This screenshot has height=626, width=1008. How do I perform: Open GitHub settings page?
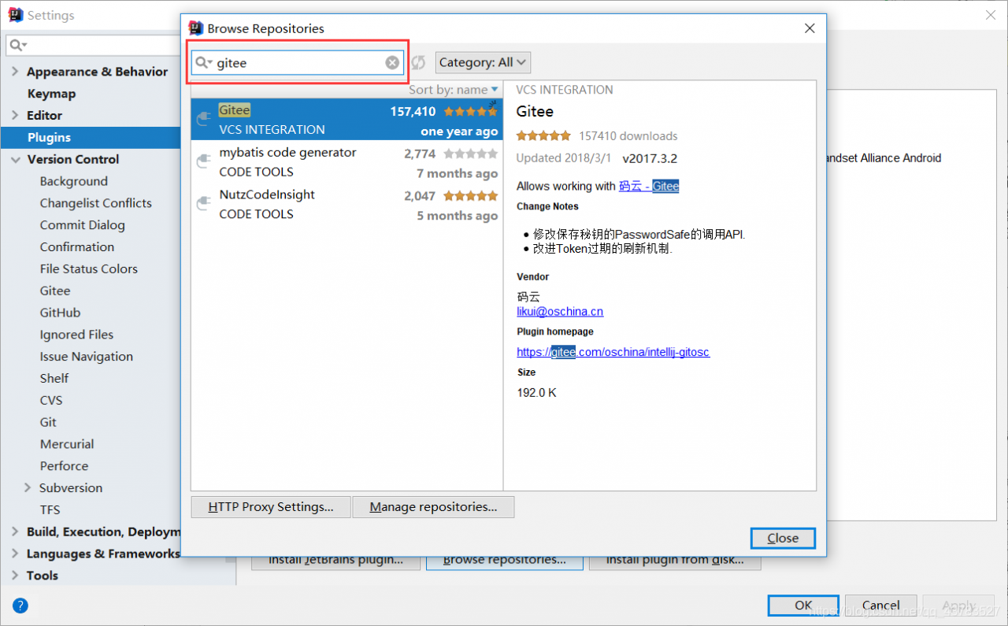(x=61, y=313)
